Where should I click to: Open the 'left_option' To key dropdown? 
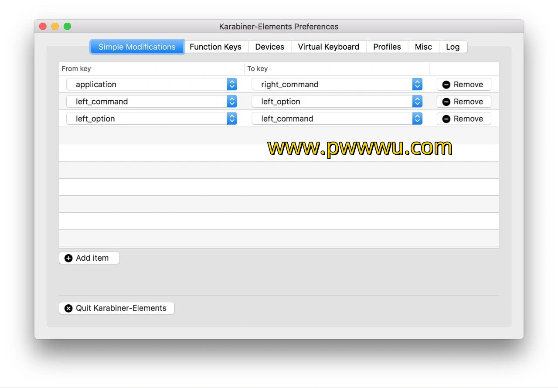(337, 102)
